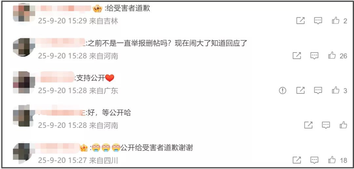The width and height of the screenshot is (354, 169).
Task: Repost the comment about 举报删帖
Action: pyautogui.click(x=297, y=55)
